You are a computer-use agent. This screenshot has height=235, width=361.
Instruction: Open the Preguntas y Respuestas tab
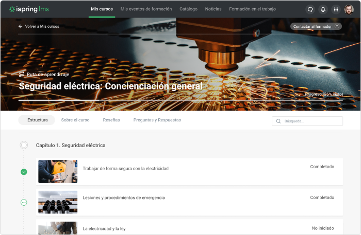click(157, 120)
